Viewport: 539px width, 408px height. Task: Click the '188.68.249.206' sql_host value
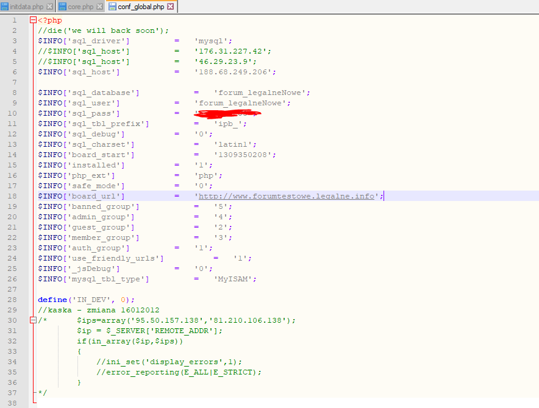pos(235,72)
